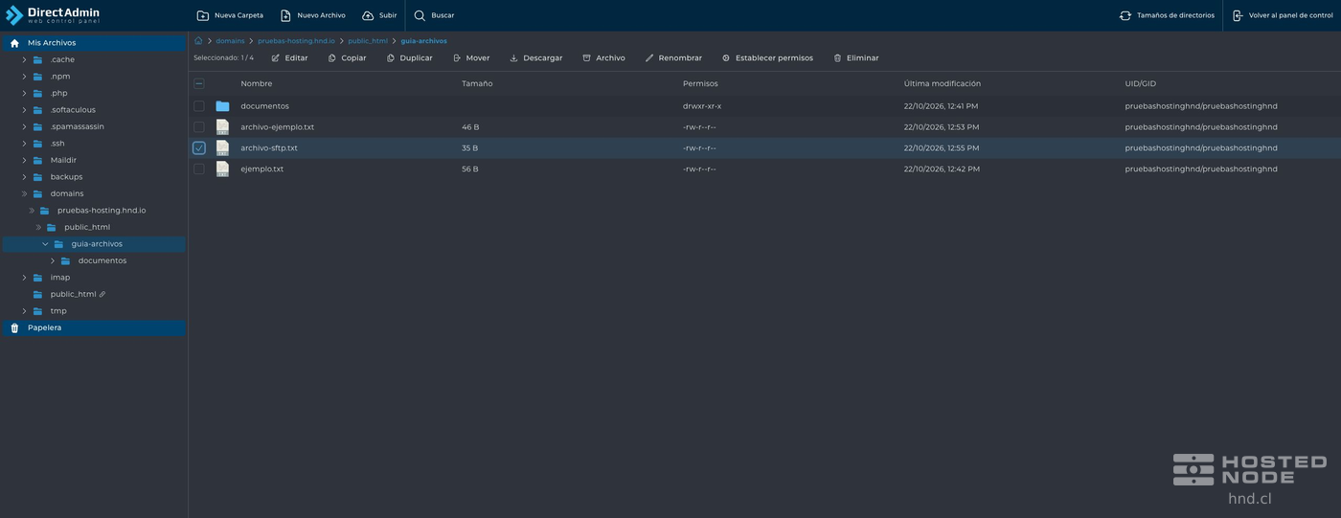The width and height of the screenshot is (1341, 518).
Task: Check the box for the documentos folder
Action: click(199, 106)
